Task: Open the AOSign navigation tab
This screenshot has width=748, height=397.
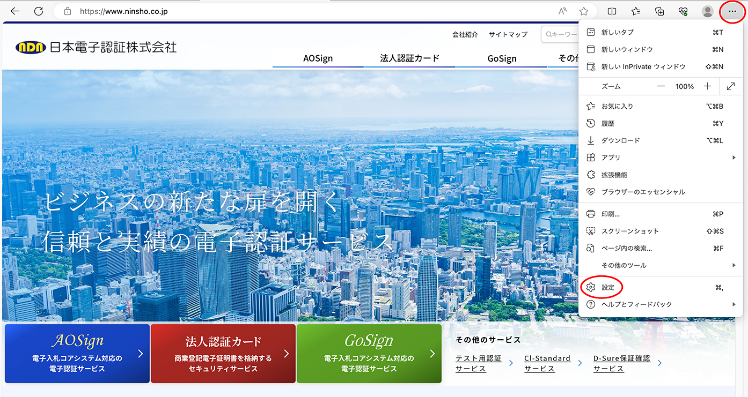Action: (x=318, y=58)
